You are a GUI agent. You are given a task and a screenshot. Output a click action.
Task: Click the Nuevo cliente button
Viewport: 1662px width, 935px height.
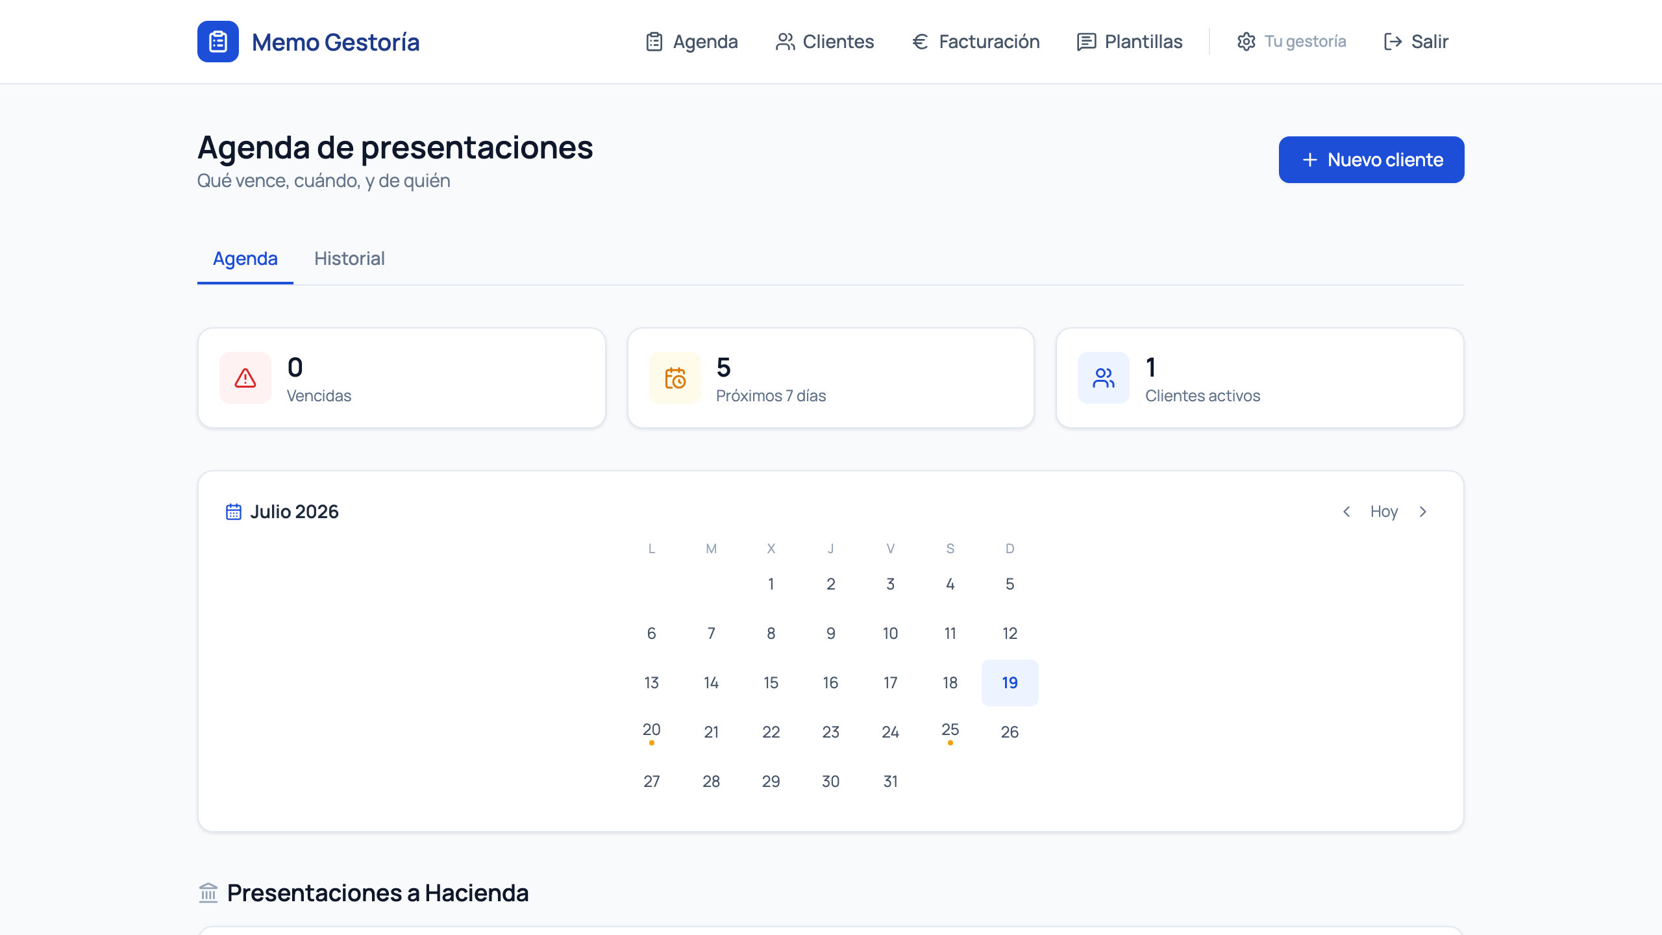(x=1371, y=160)
